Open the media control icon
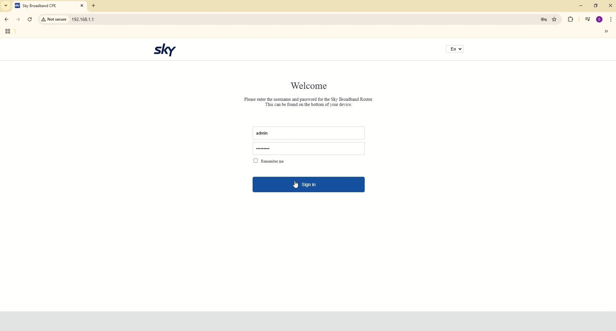 coord(588,20)
